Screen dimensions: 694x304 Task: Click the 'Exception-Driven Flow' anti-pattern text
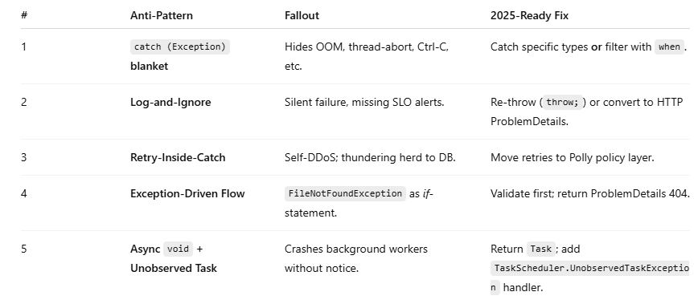click(x=187, y=193)
